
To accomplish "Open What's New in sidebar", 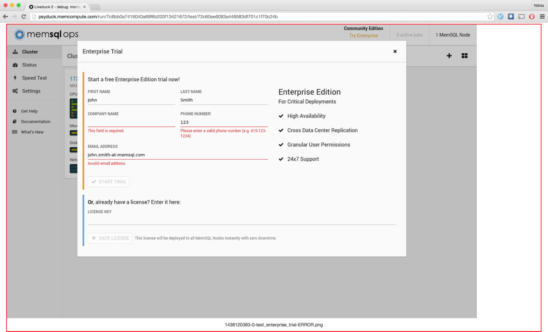I will (32, 132).
